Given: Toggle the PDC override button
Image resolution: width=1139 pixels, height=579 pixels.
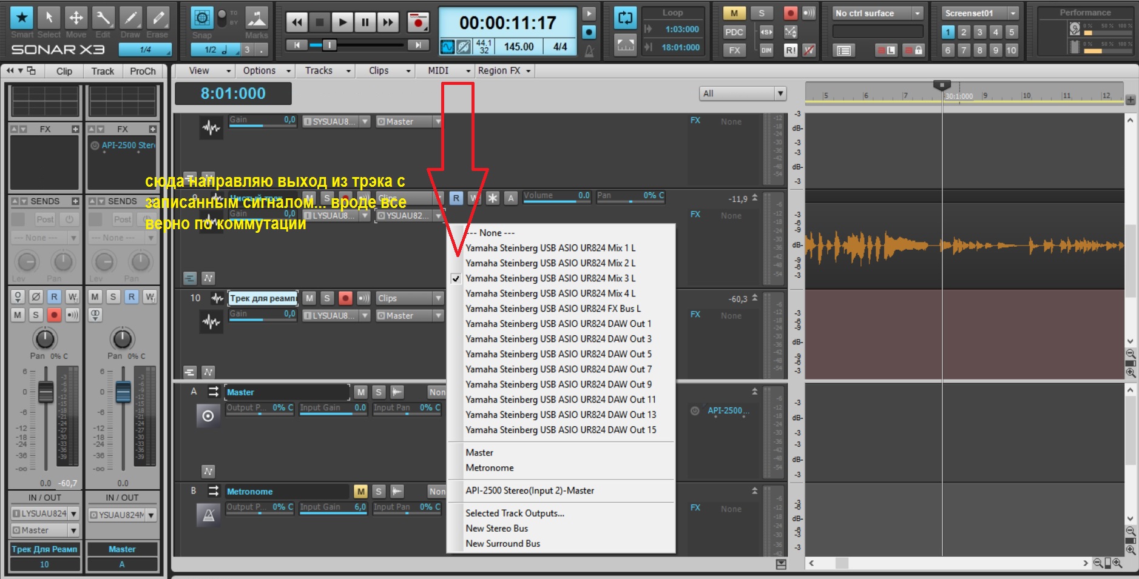Looking at the screenshot, I should [734, 32].
